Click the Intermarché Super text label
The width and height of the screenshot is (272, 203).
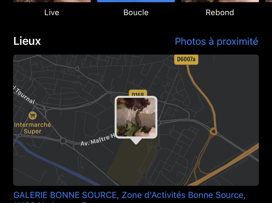click(x=32, y=128)
